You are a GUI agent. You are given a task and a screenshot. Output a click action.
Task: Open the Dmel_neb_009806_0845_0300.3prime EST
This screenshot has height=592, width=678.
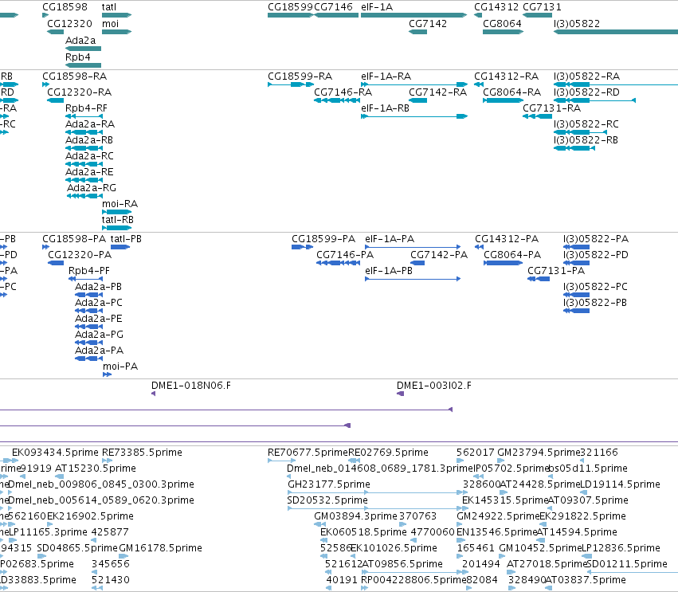point(11,492)
